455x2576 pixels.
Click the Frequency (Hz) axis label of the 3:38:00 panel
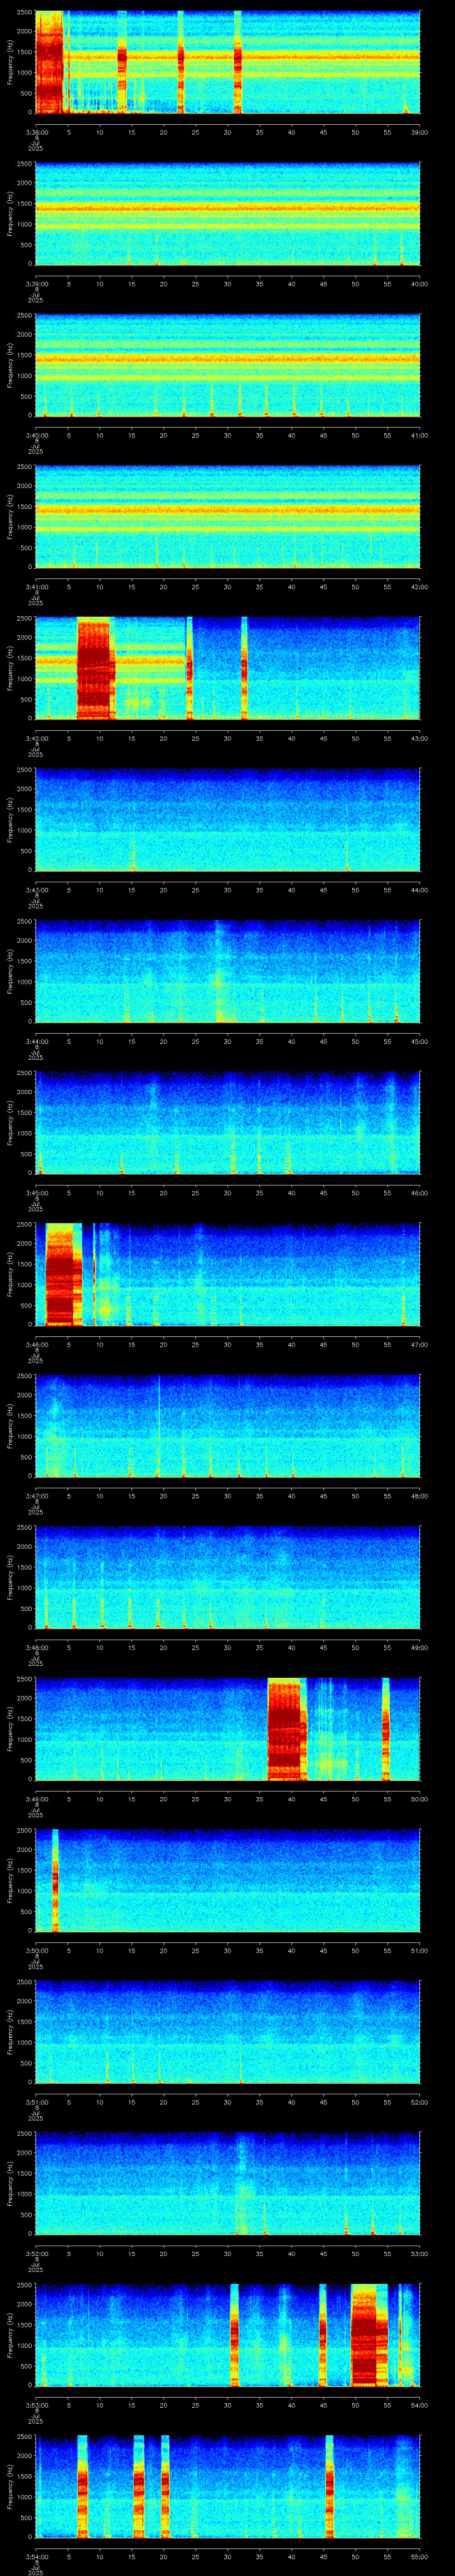pyautogui.click(x=10, y=62)
